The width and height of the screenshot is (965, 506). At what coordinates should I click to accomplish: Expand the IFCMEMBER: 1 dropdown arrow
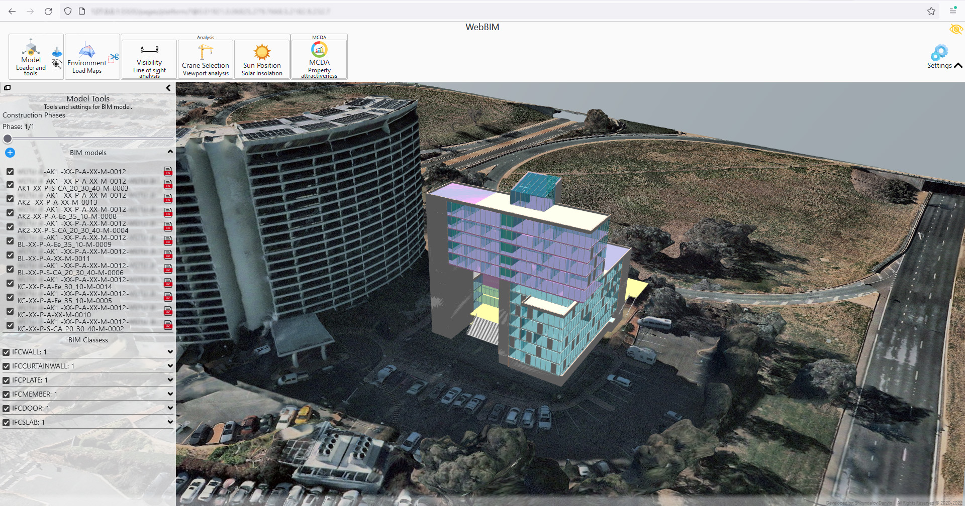click(x=170, y=394)
